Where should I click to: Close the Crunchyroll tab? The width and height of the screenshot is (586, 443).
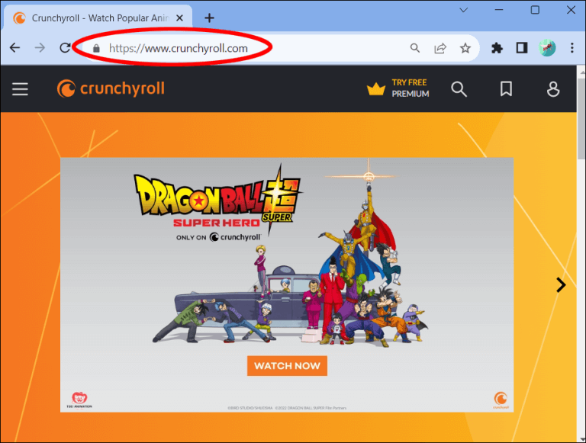click(179, 18)
